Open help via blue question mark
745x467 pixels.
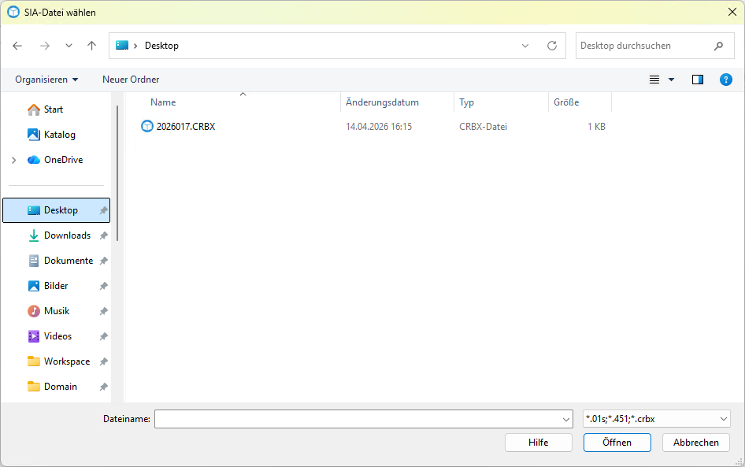[x=726, y=80]
